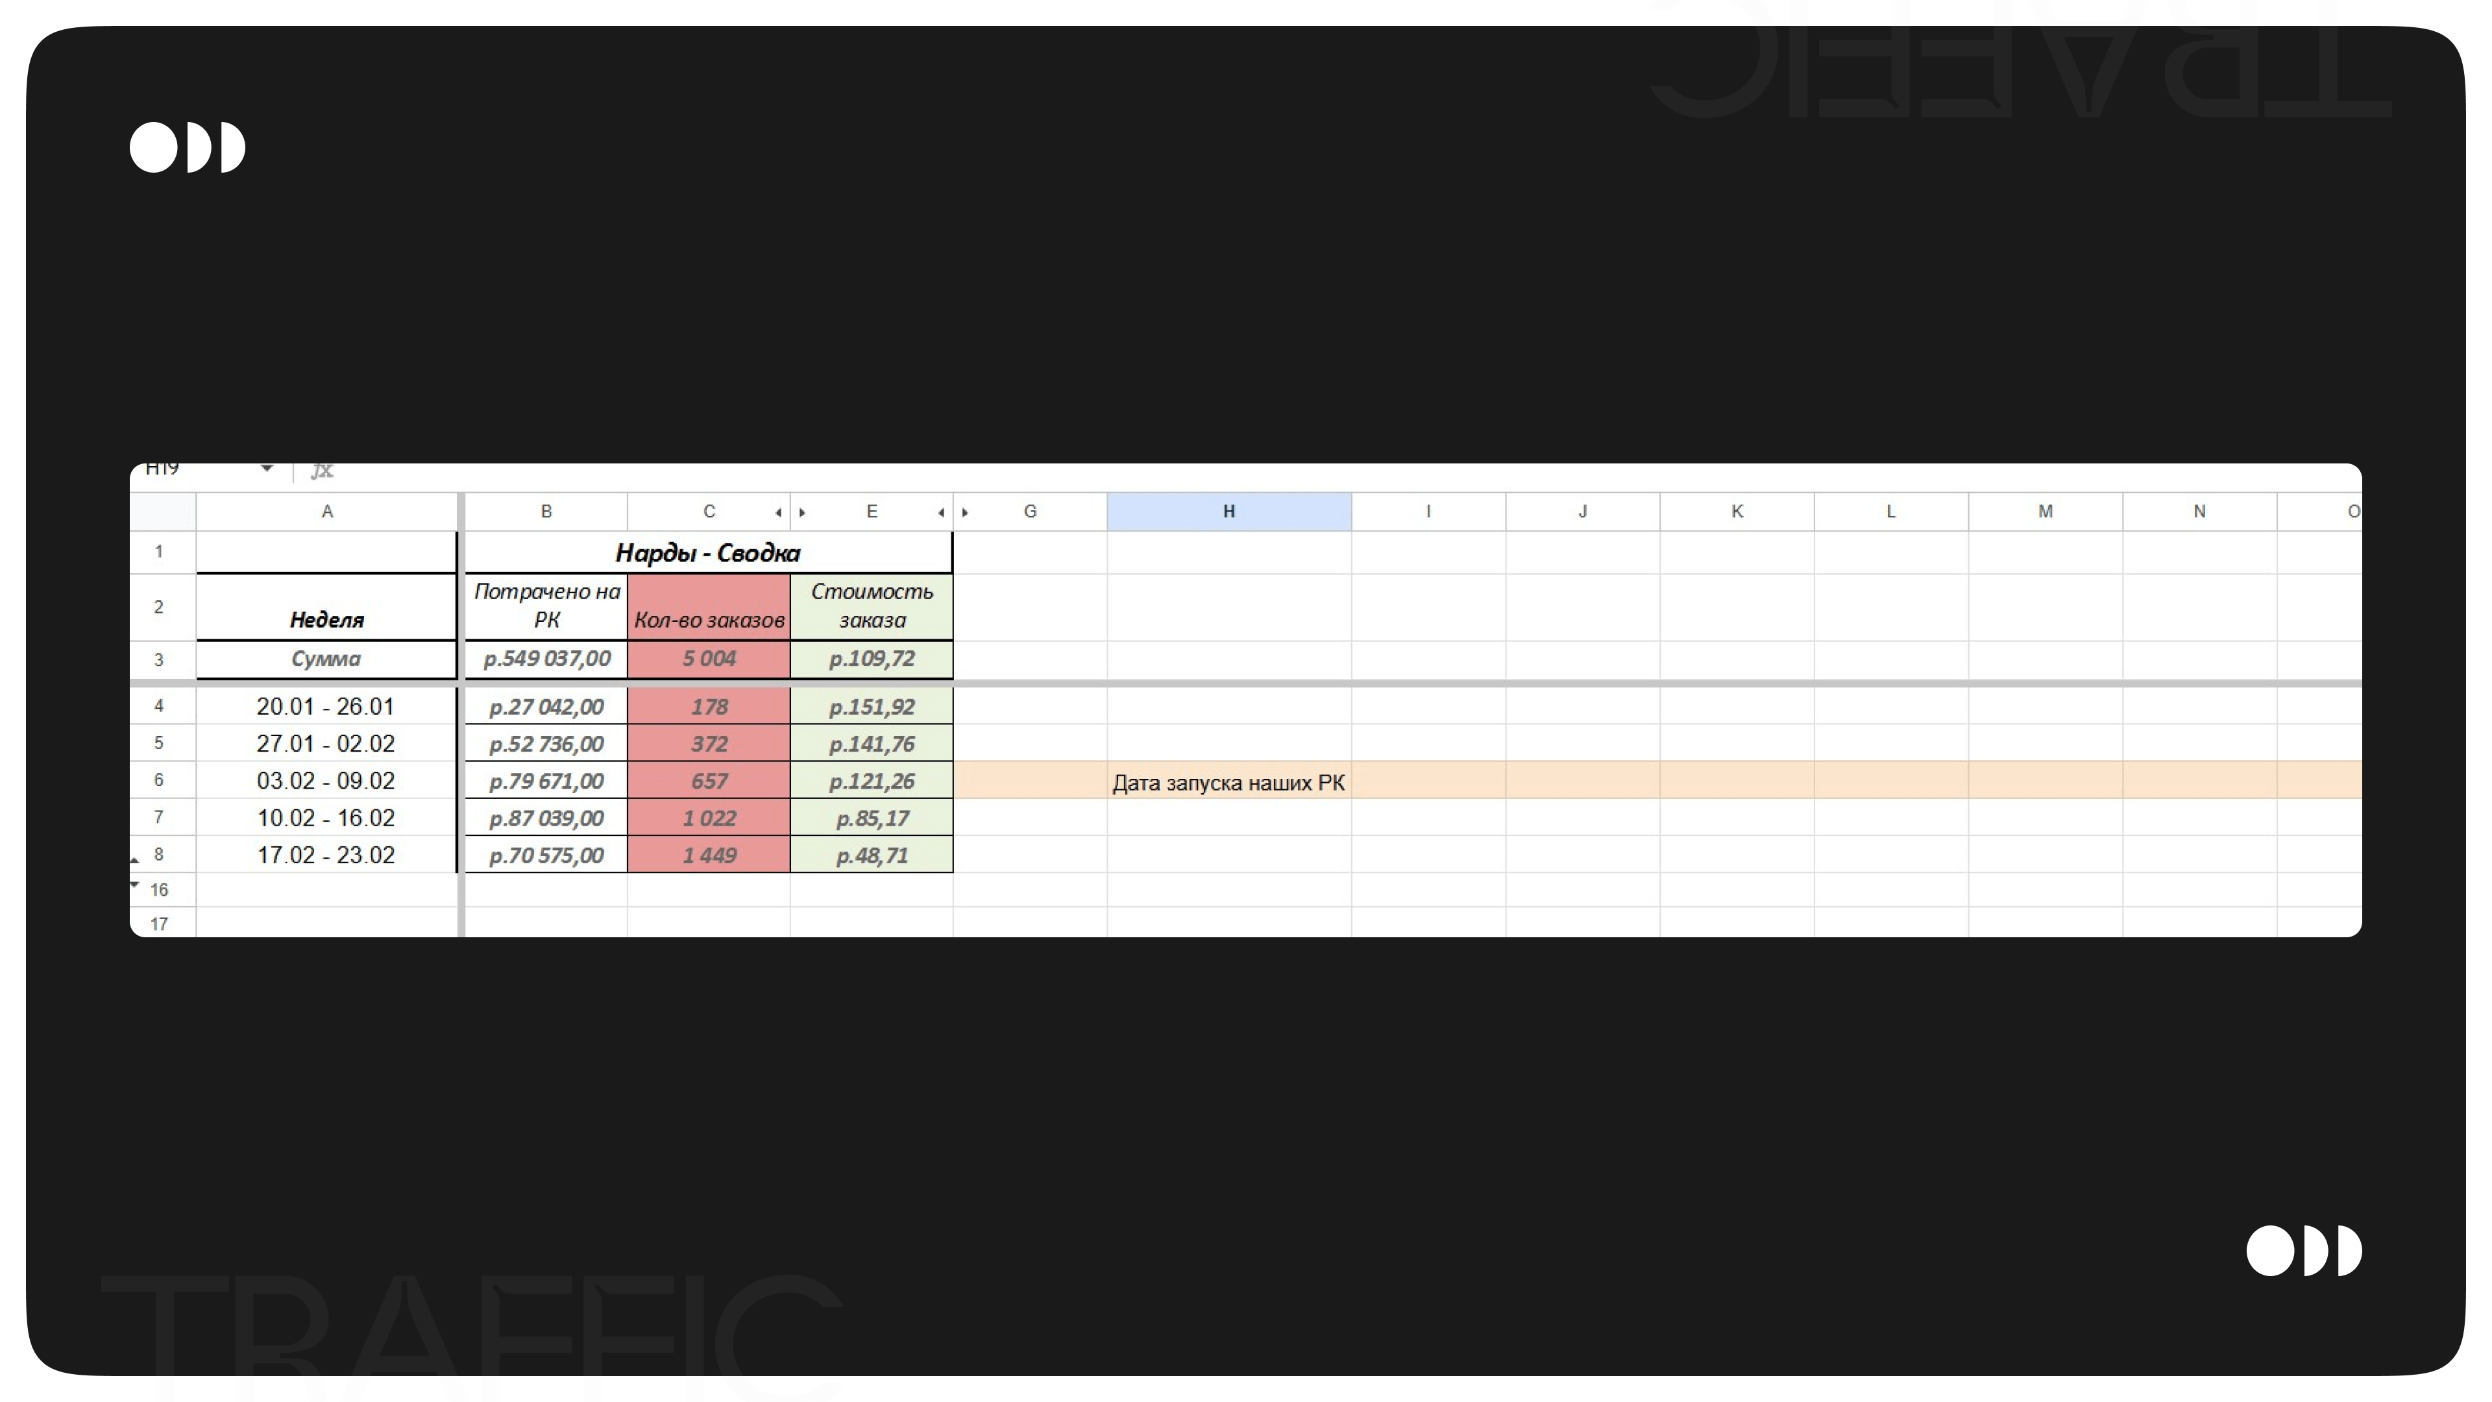
Task: Select the total spend cell р.549 037,00
Action: point(546,659)
